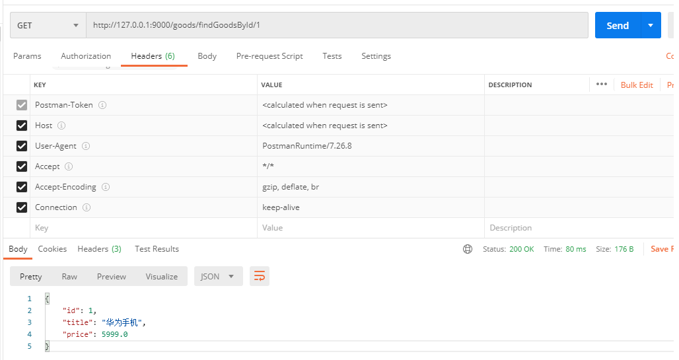The image size is (679, 360).
Task: Open the response Cookies tab
Action: coord(52,249)
